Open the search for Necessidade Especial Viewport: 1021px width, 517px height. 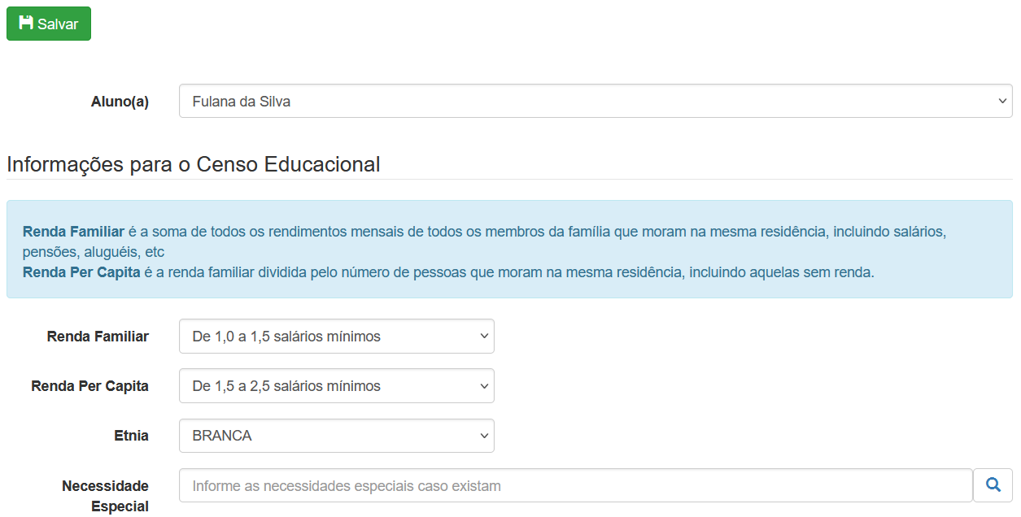993,484
